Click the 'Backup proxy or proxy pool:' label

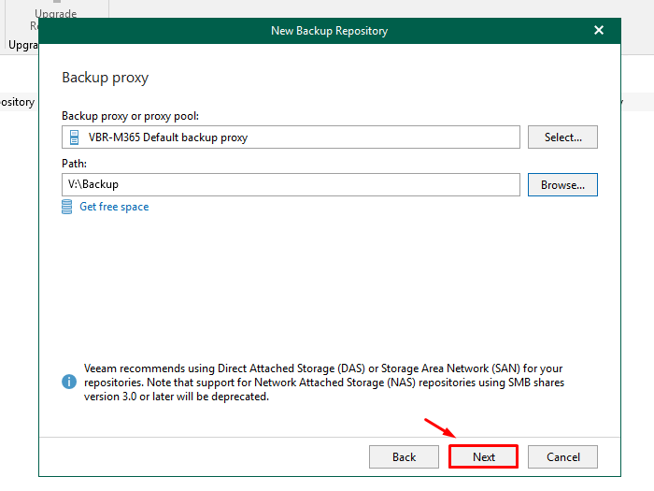pos(130,116)
